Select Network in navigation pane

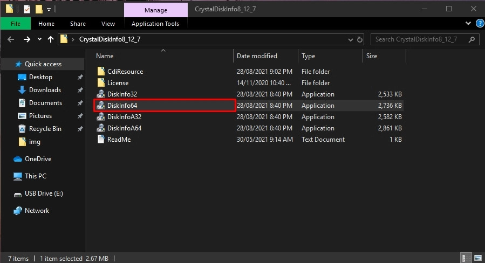[x=37, y=211]
